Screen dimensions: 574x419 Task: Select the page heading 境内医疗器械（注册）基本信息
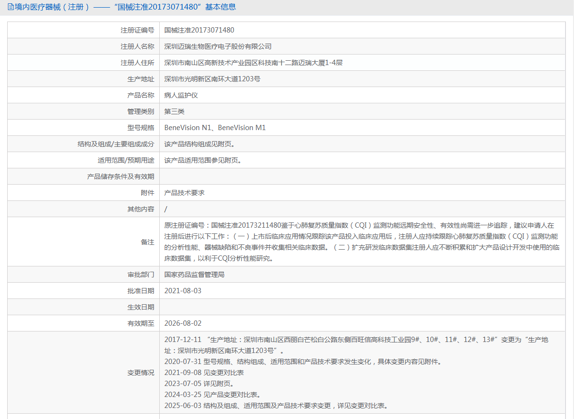[x=125, y=7]
